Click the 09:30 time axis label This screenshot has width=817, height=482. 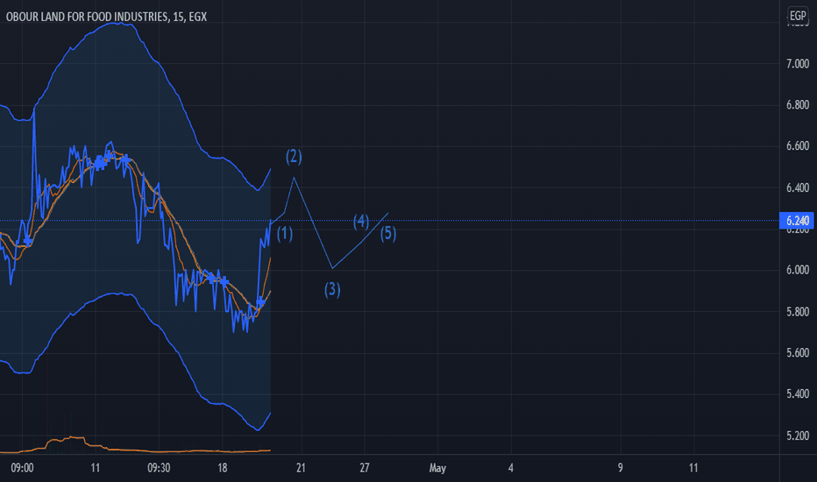(159, 468)
